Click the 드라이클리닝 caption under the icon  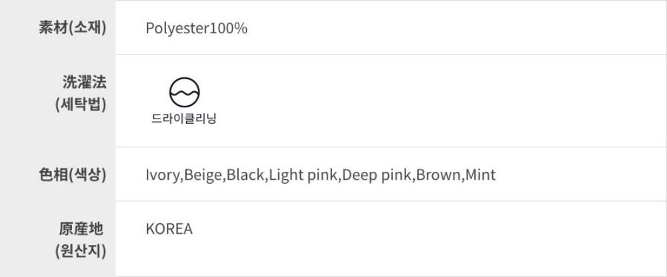[x=185, y=120]
